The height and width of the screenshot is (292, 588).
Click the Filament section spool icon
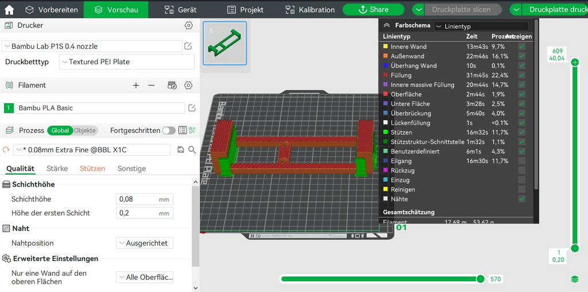pos(9,86)
